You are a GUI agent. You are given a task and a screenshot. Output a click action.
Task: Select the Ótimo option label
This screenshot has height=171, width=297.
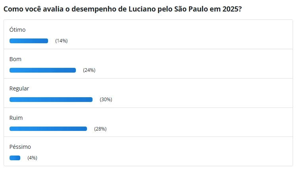[17, 30]
